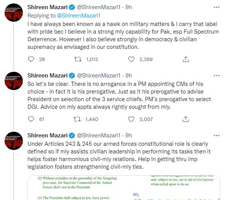
Task: Open tweet text about Articles 243 & 245
Action: tap(119, 155)
